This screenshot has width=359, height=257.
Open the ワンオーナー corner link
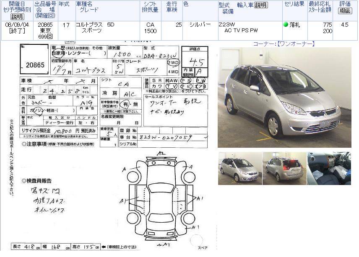(284, 44)
